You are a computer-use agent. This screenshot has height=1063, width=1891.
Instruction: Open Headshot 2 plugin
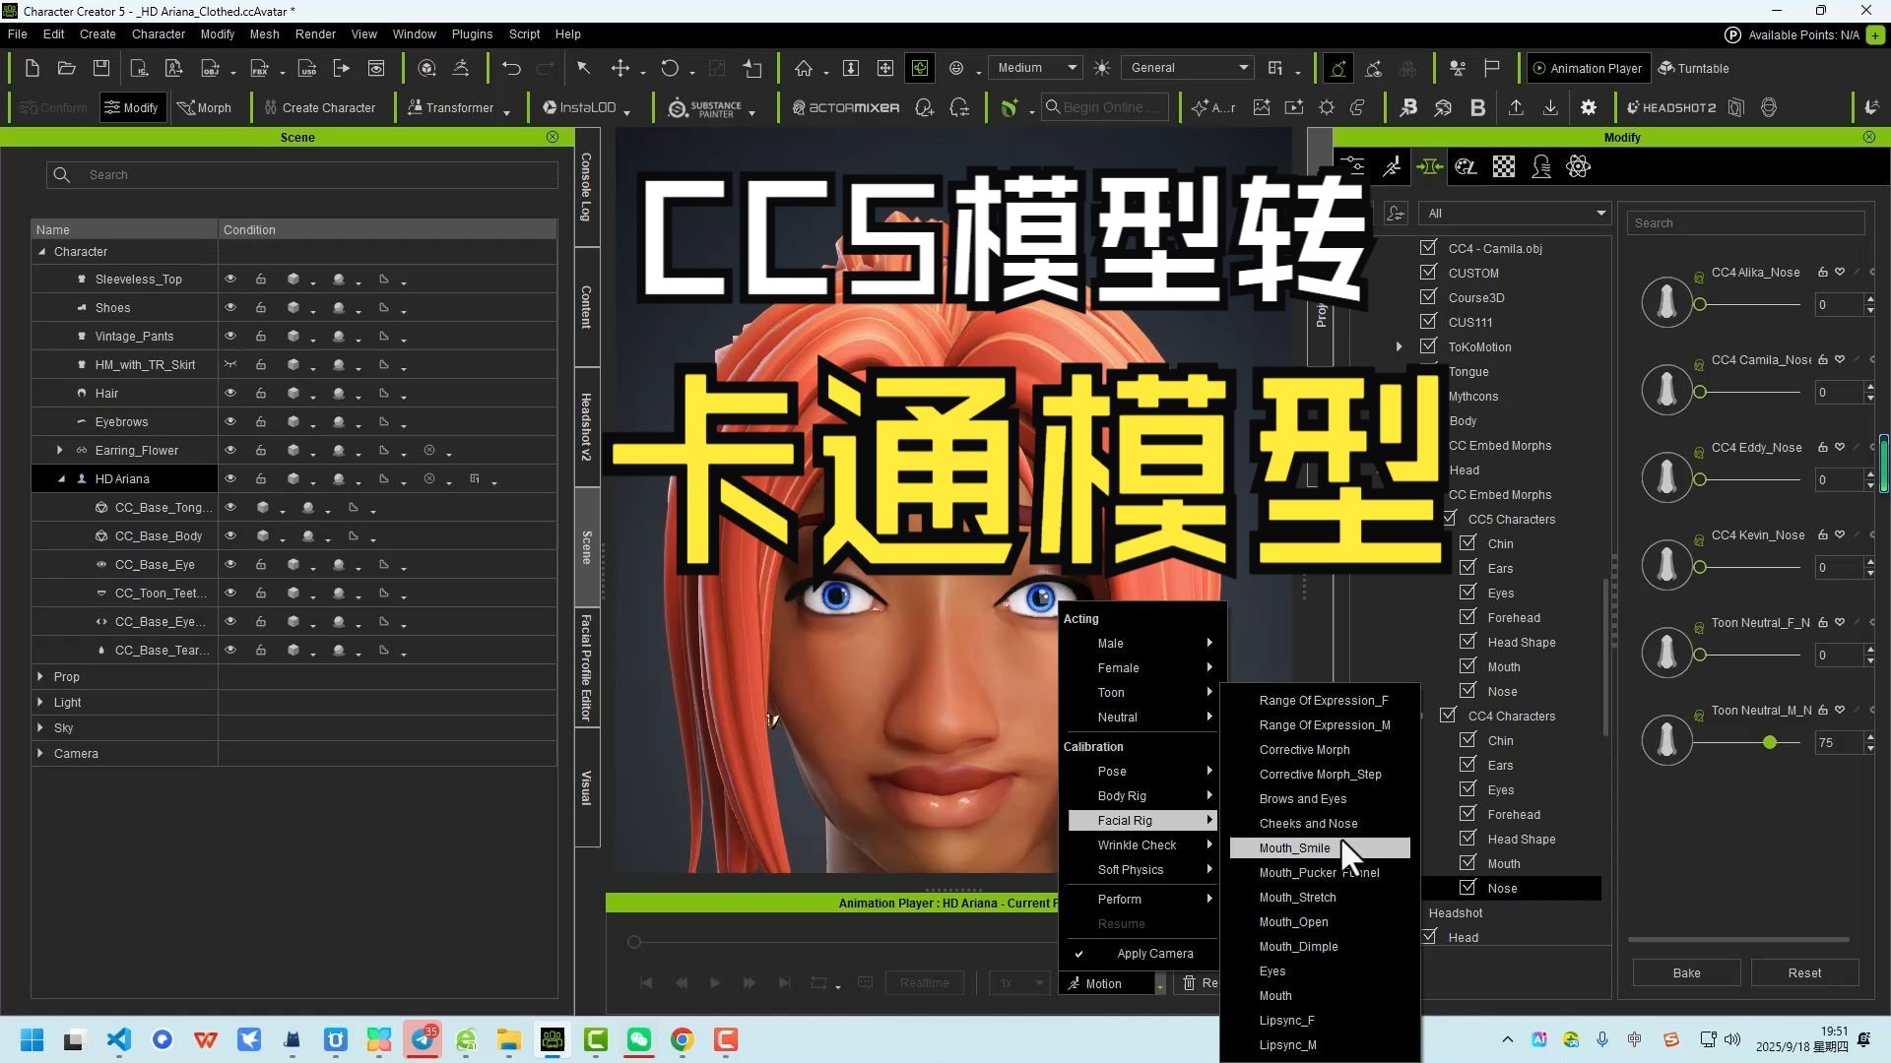pos(1671,107)
